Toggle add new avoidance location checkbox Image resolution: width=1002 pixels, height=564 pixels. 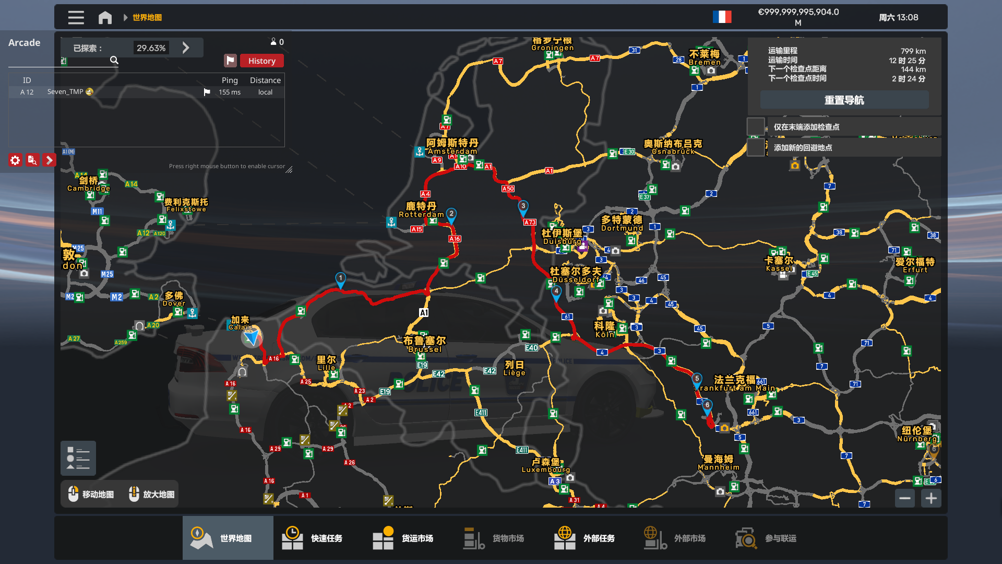756,147
